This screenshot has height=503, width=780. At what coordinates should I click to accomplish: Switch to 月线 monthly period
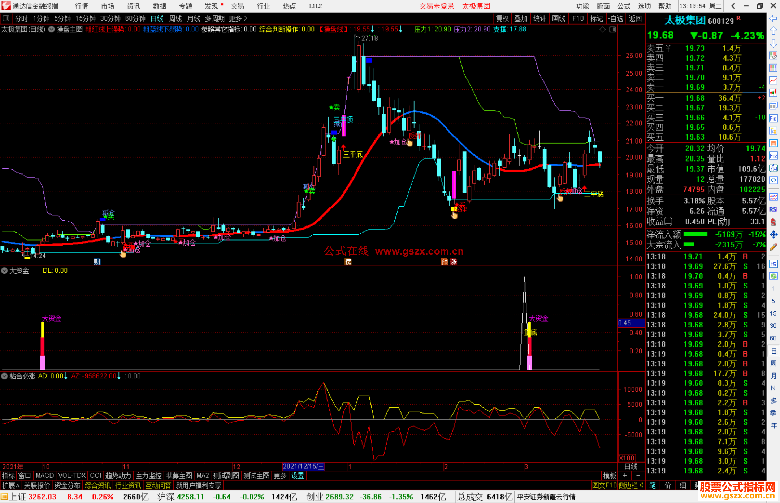click(194, 18)
